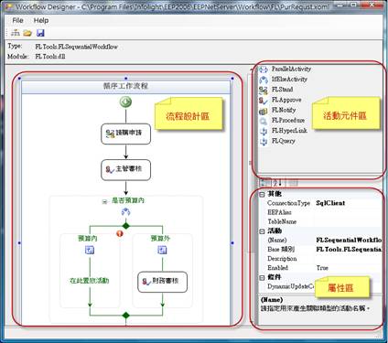This screenshot has height=343, width=388.
Task: Save the workflow with the disk icon
Action: pyautogui.click(x=40, y=33)
